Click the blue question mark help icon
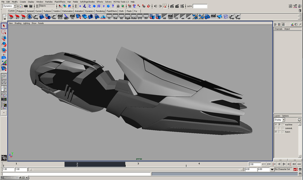The image size is (303, 180). (x=113, y=6)
